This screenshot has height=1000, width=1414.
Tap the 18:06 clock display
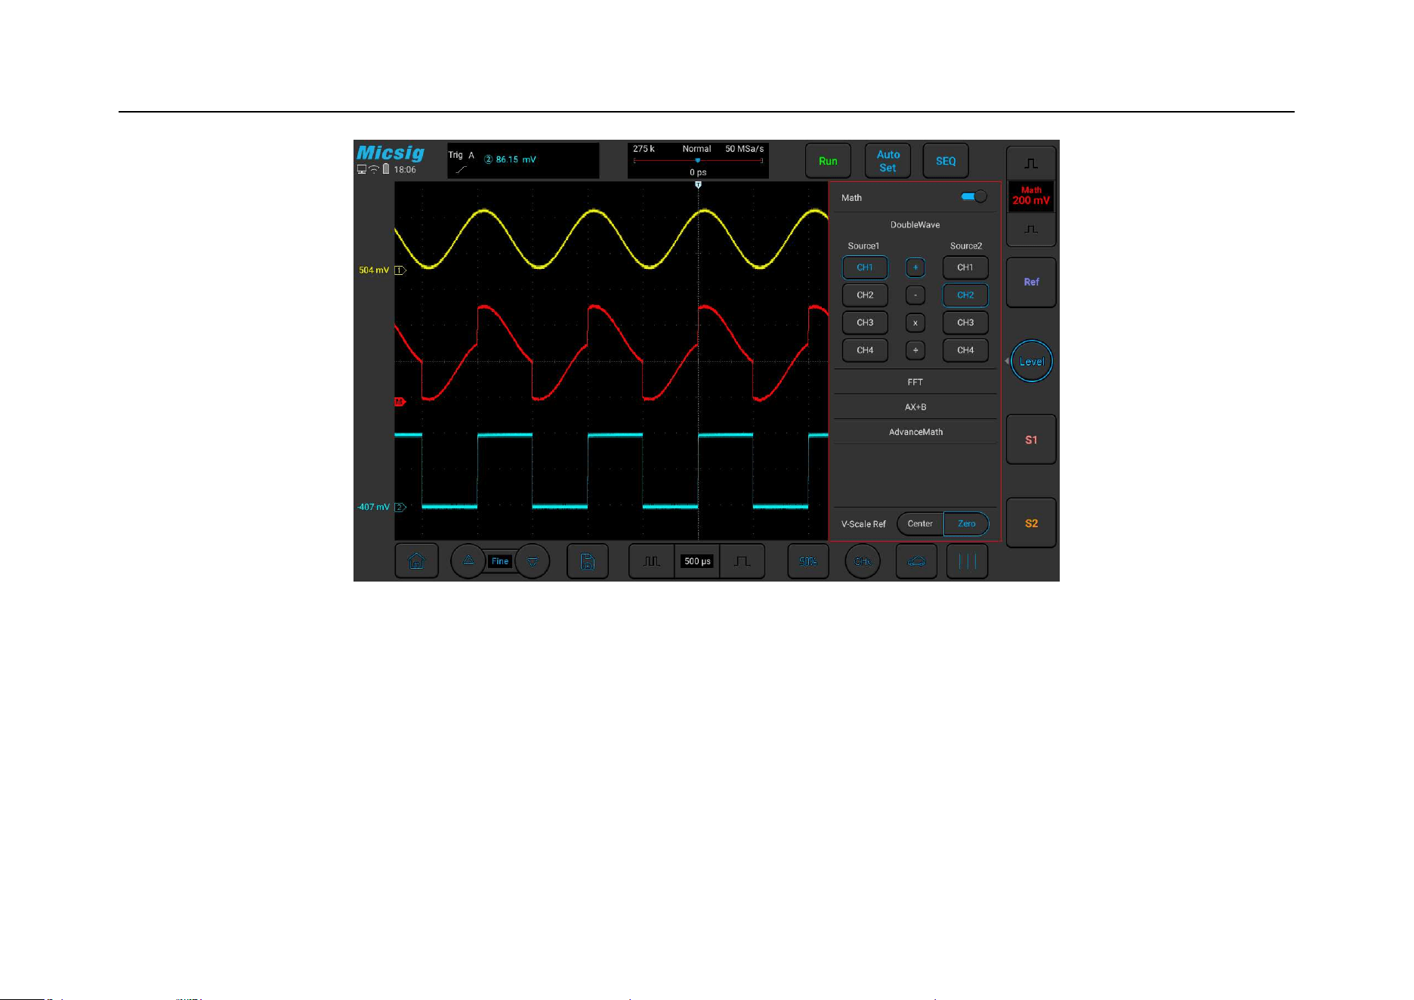pyautogui.click(x=405, y=170)
